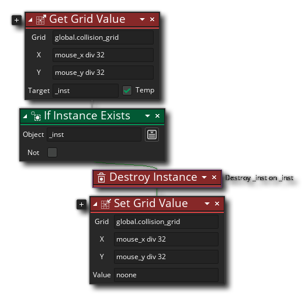Edit Y field in Set Grid Value
Viewport: 305px width, 296px height.
[x=166, y=257]
